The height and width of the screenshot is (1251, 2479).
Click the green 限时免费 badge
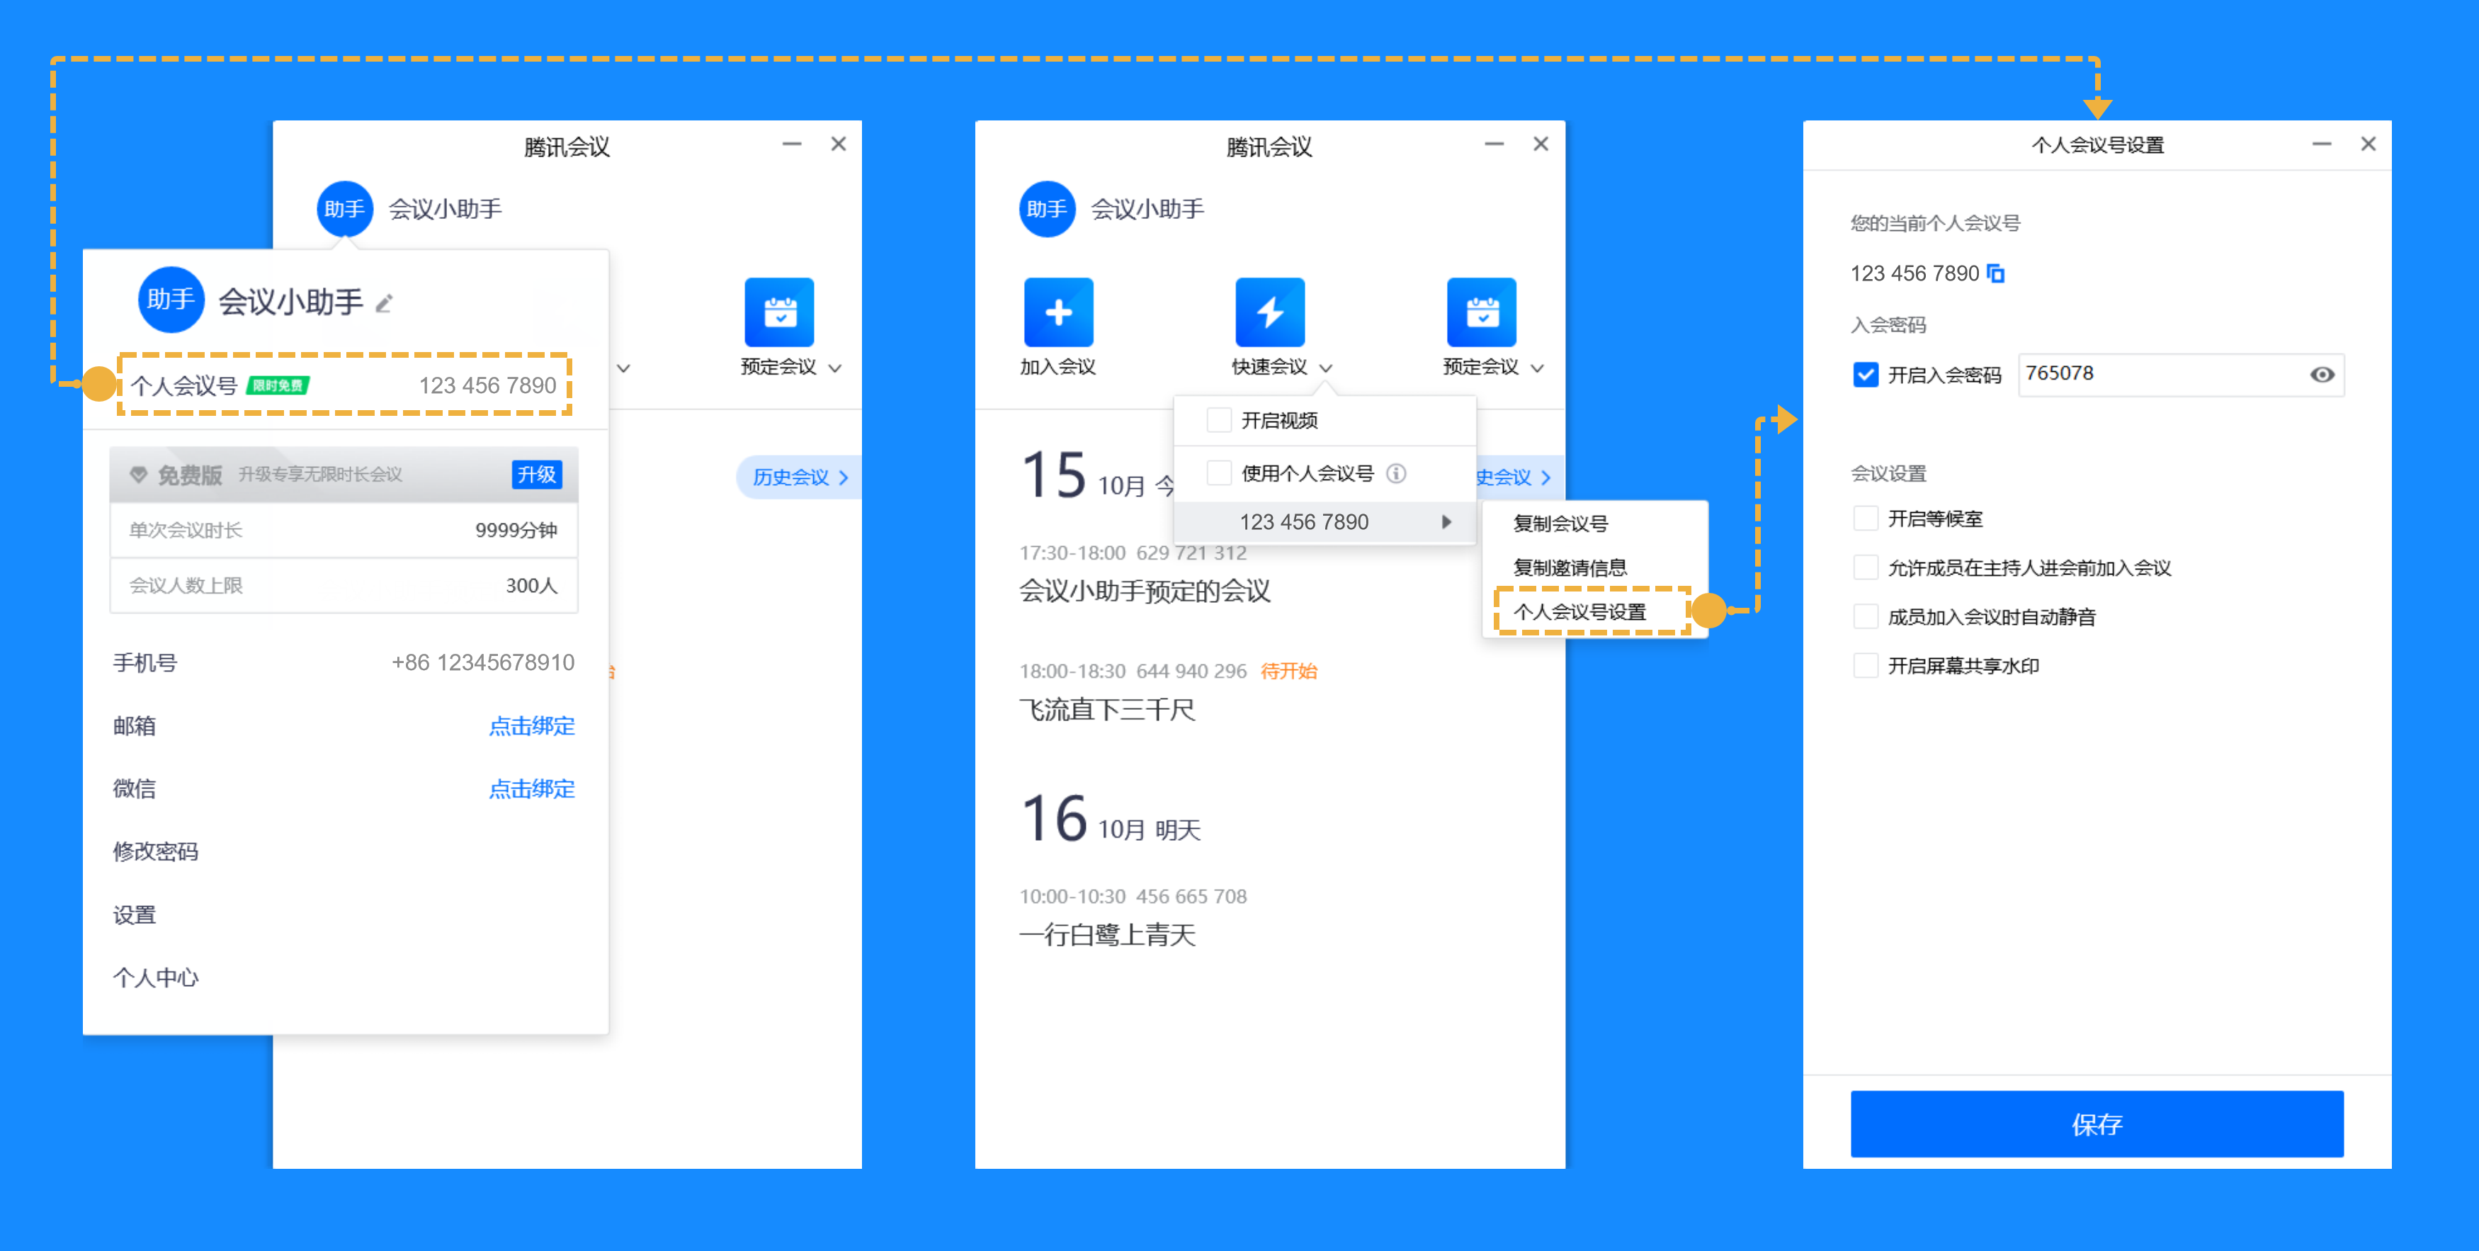click(278, 386)
